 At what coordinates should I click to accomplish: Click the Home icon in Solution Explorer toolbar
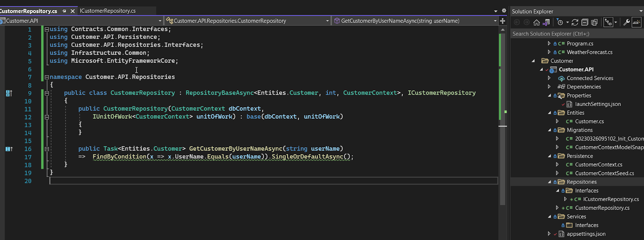click(537, 22)
